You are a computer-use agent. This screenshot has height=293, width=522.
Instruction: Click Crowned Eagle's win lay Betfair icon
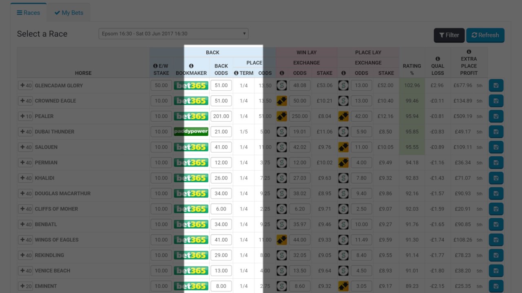282,101
